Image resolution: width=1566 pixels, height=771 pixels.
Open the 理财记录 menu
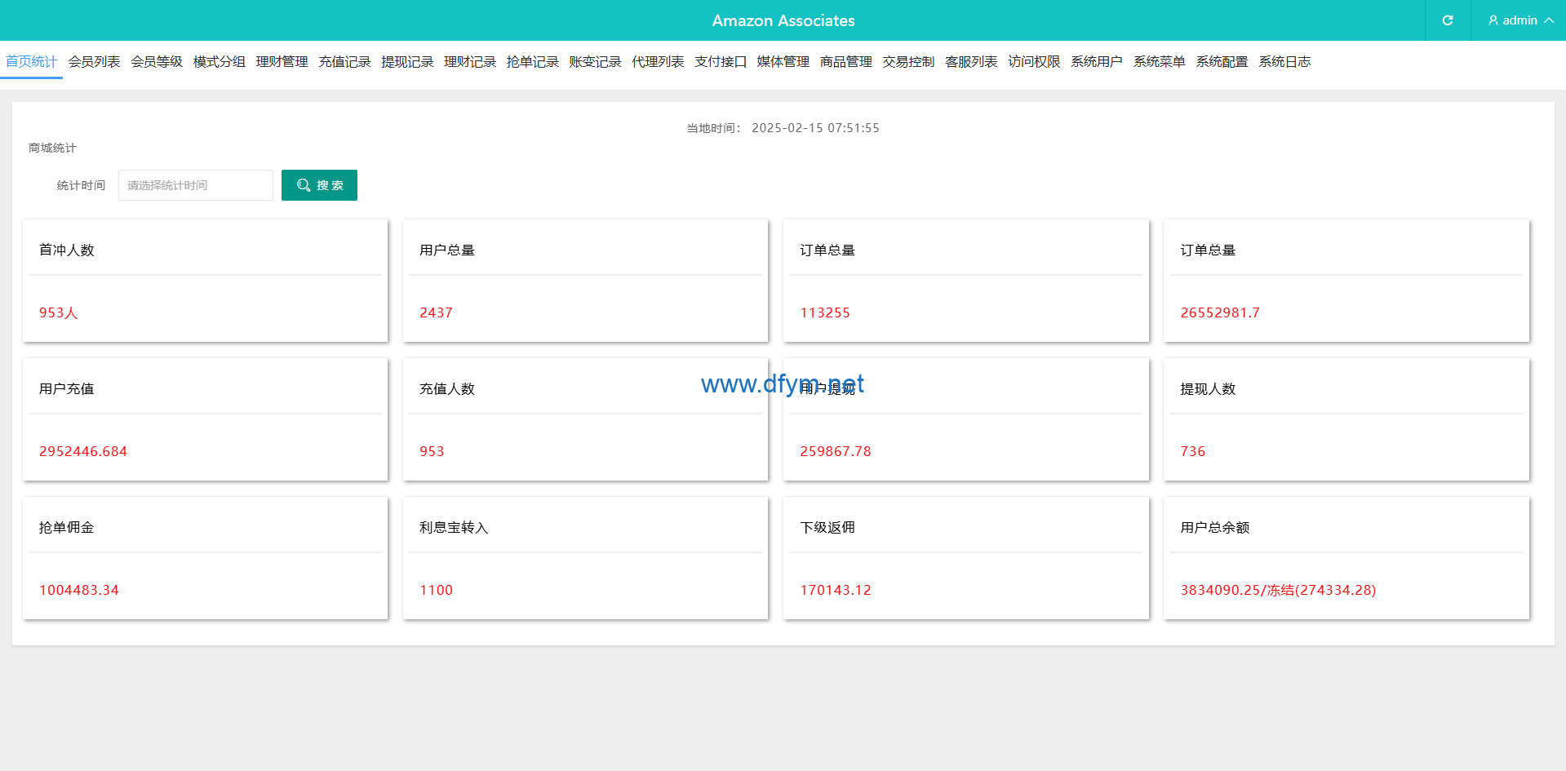tap(470, 62)
